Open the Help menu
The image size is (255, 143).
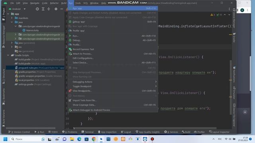click(x=104, y=3)
